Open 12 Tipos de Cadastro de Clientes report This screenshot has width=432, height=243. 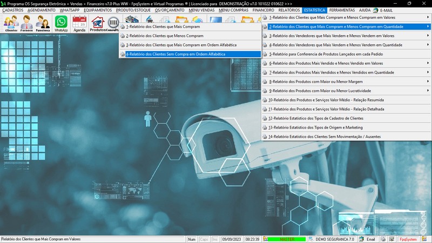[x=315, y=118]
